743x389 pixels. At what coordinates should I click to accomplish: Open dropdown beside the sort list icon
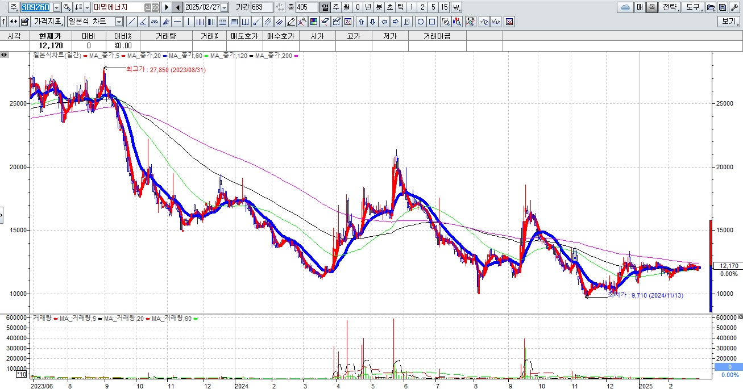click(87, 7)
